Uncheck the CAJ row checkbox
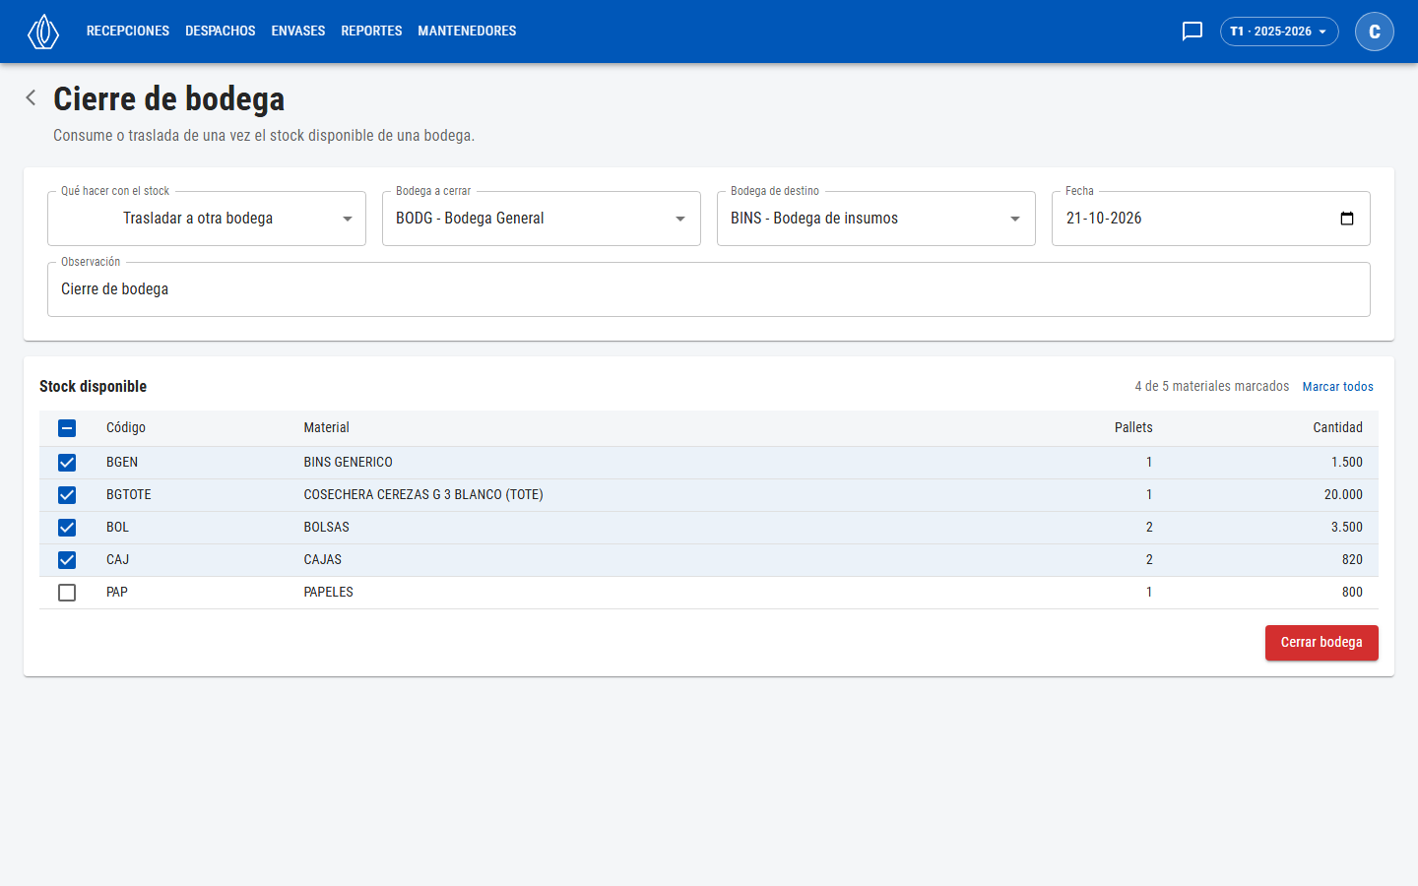 point(67,560)
